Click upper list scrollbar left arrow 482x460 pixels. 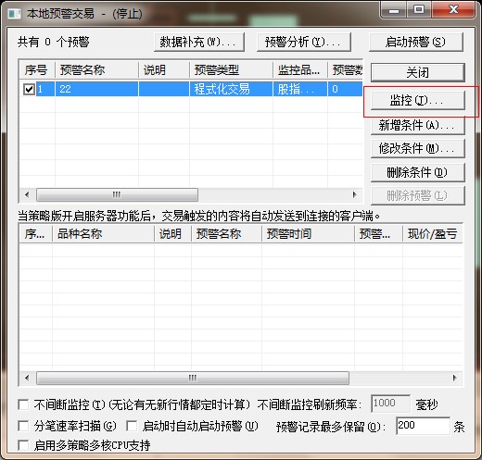pyautogui.click(x=27, y=194)
